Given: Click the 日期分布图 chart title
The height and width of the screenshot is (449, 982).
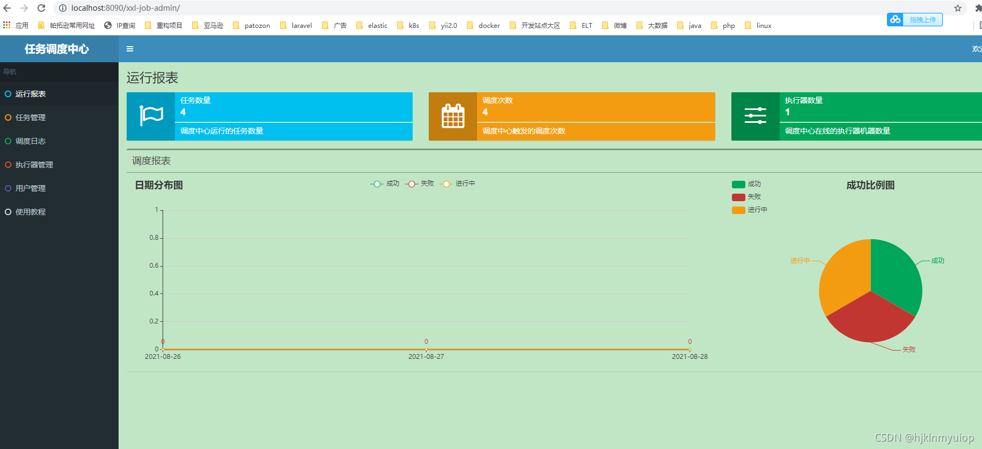Looking at the screenshot, I should (x=159, y=185).
